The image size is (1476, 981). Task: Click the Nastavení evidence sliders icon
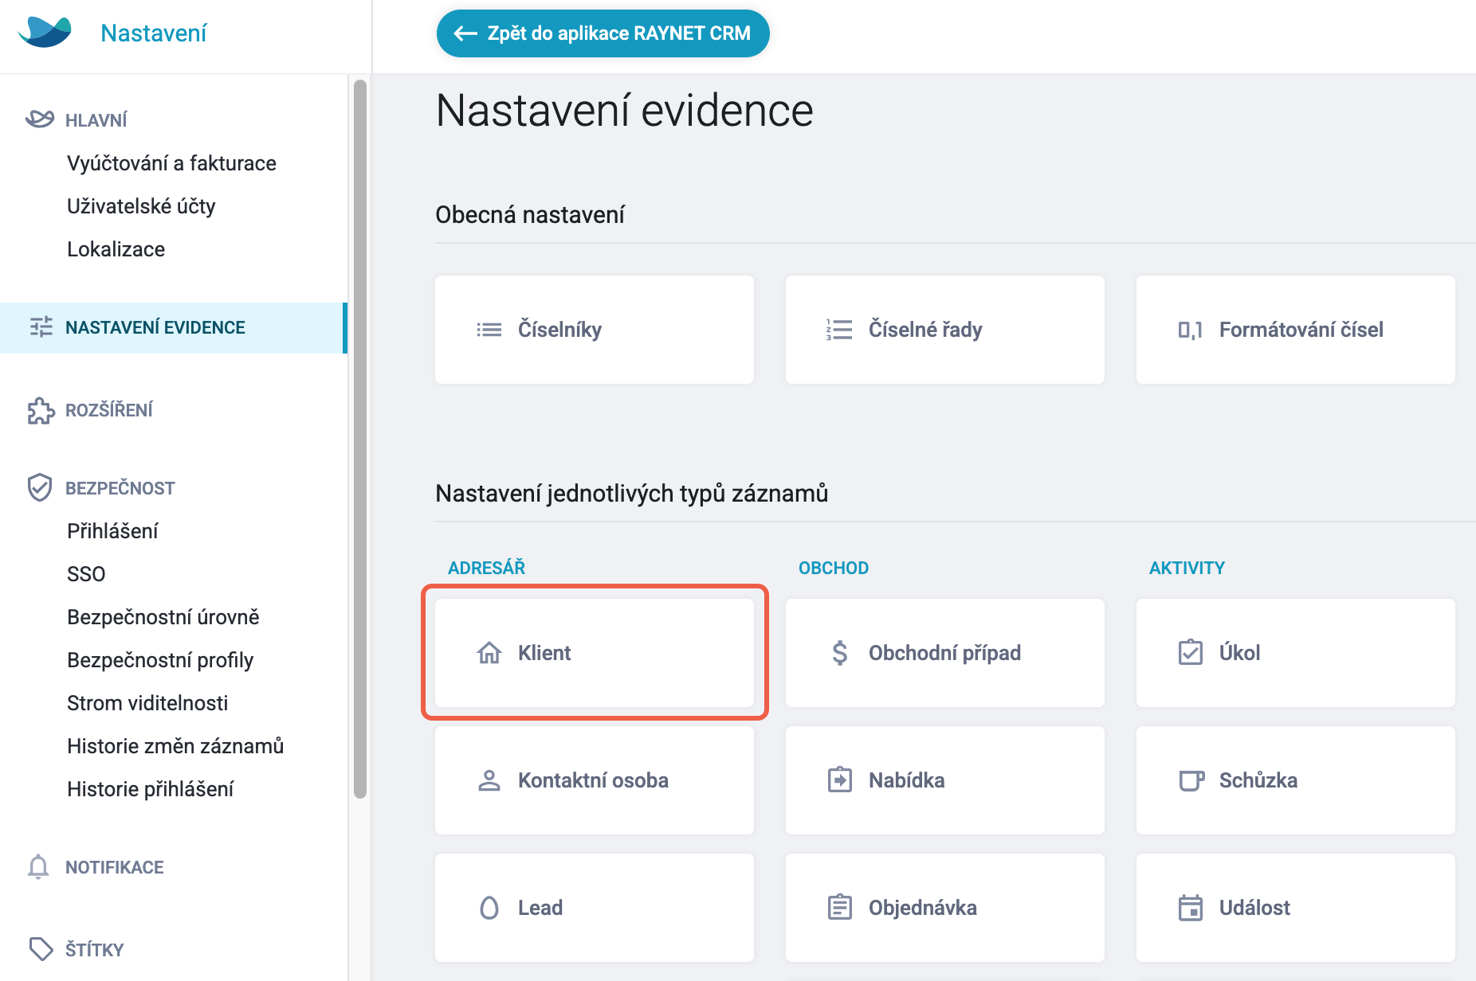point(41,327)
